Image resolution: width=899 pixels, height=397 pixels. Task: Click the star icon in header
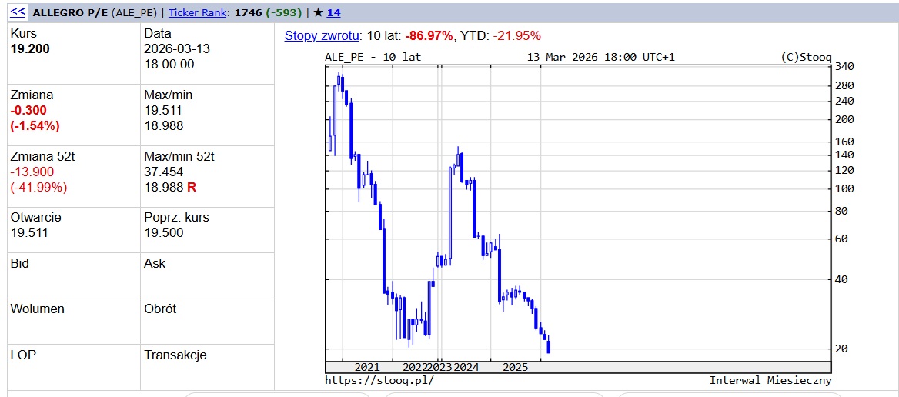[x=318, y=12]
